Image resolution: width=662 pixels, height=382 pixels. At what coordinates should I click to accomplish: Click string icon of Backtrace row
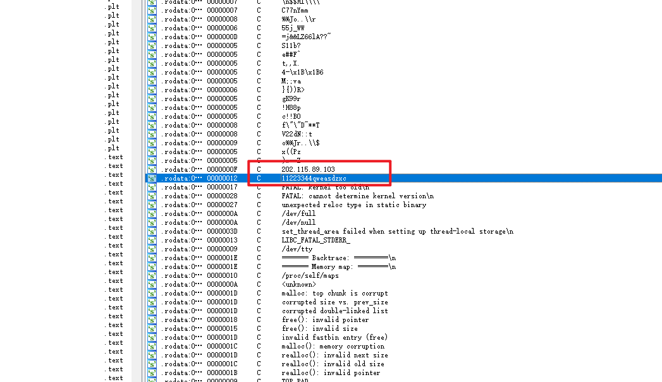point(152,258)
